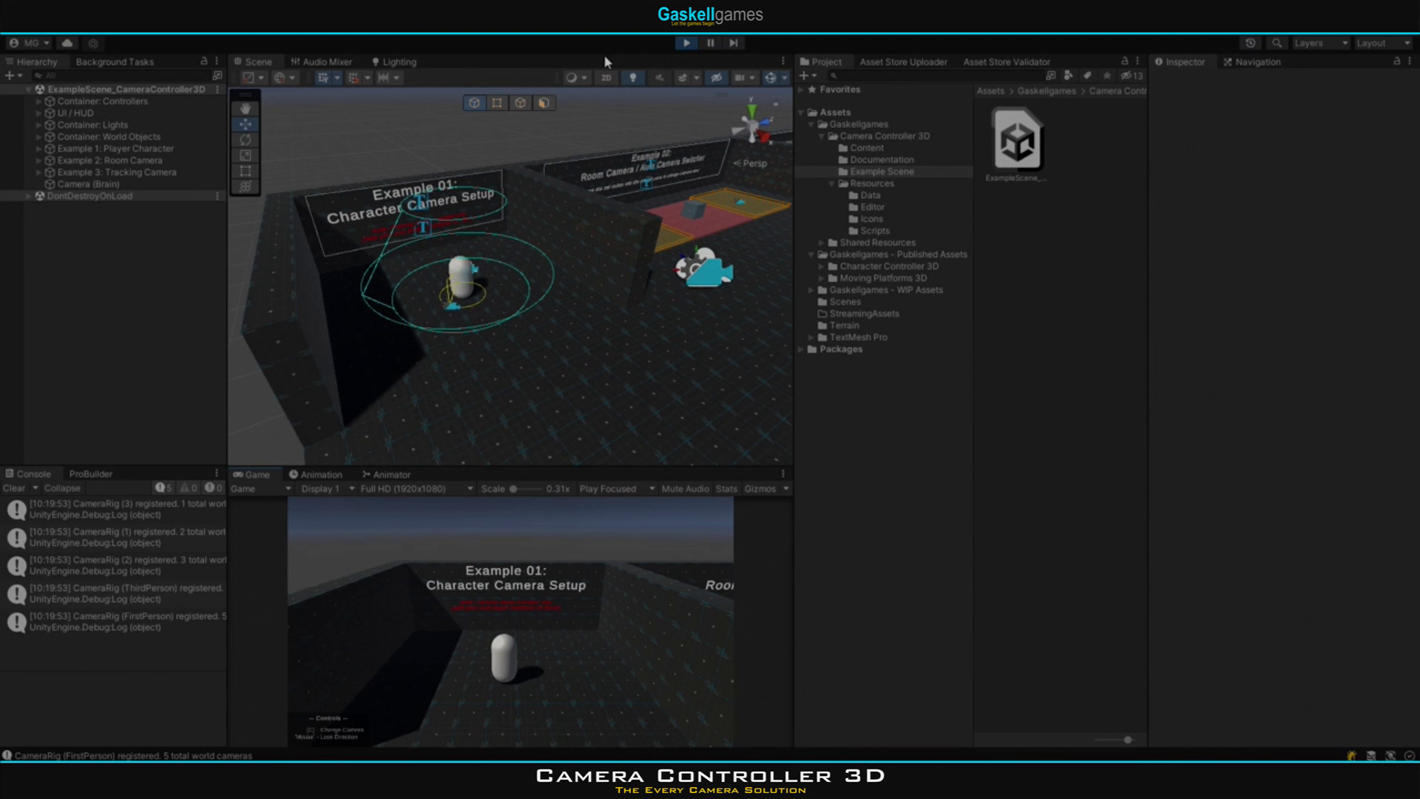The image size is (1420, 799).
Task: Open the Full HD resolution dropdown
Action: (416, 489)
